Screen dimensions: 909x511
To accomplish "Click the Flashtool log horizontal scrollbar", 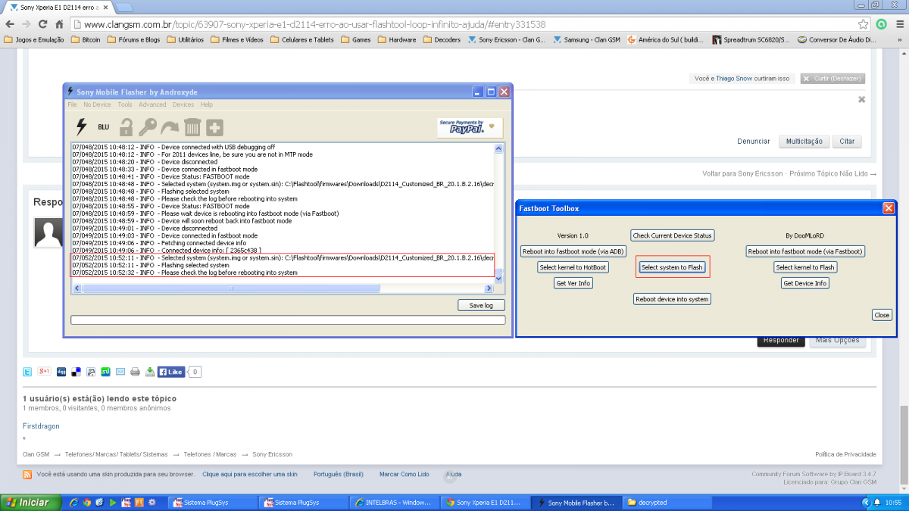I will [x=283, y=288].
